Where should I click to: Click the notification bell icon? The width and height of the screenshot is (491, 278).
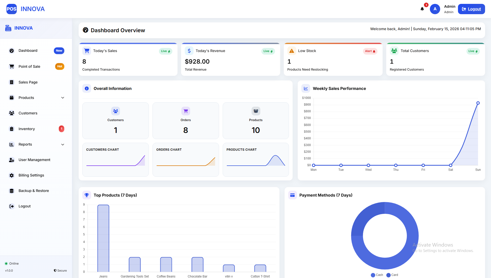pos(422,9)
